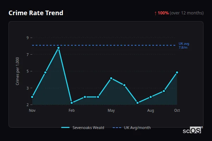Click the Oct x-axis label
The width and height of the screenshot is (212, 141).
point(177,111)
